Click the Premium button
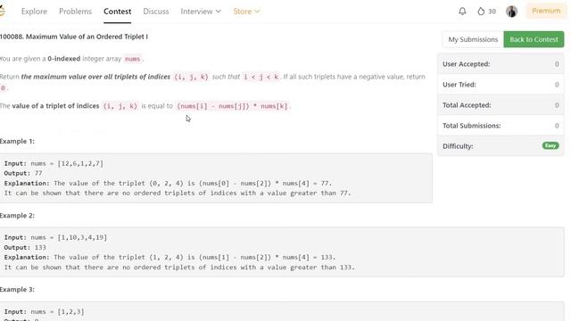571x321 pixels. (x=546, y=11)
